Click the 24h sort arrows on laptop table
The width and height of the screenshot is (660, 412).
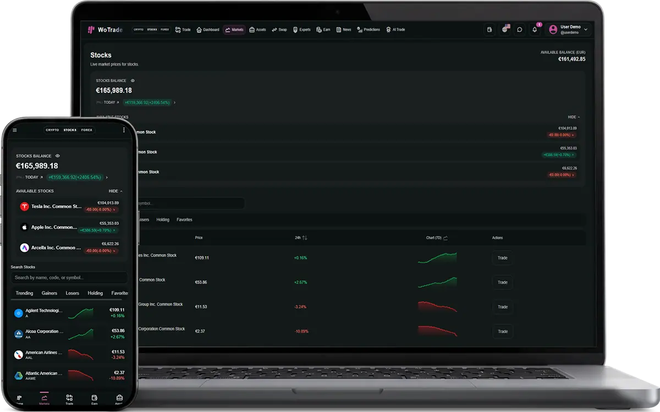[305, 238]
